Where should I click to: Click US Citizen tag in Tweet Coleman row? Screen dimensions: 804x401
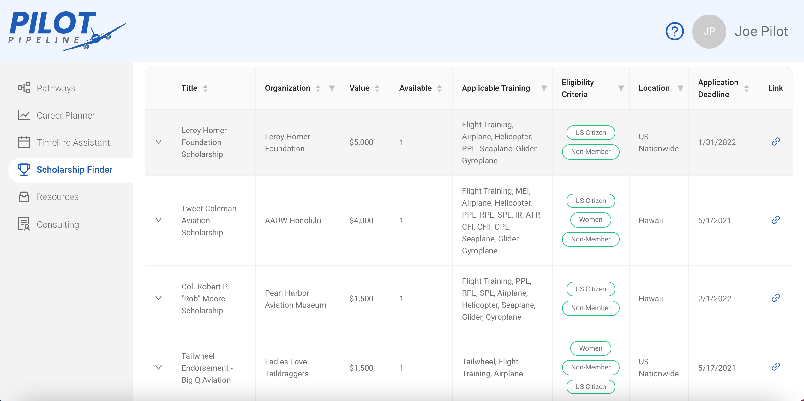point(591,201)
